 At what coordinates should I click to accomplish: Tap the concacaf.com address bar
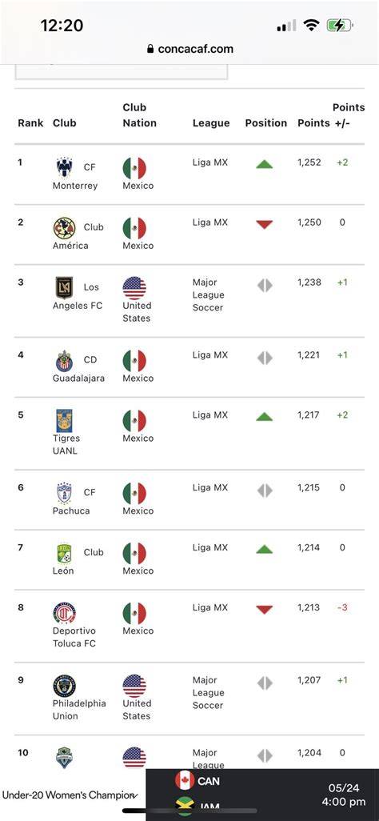[189, 50]
